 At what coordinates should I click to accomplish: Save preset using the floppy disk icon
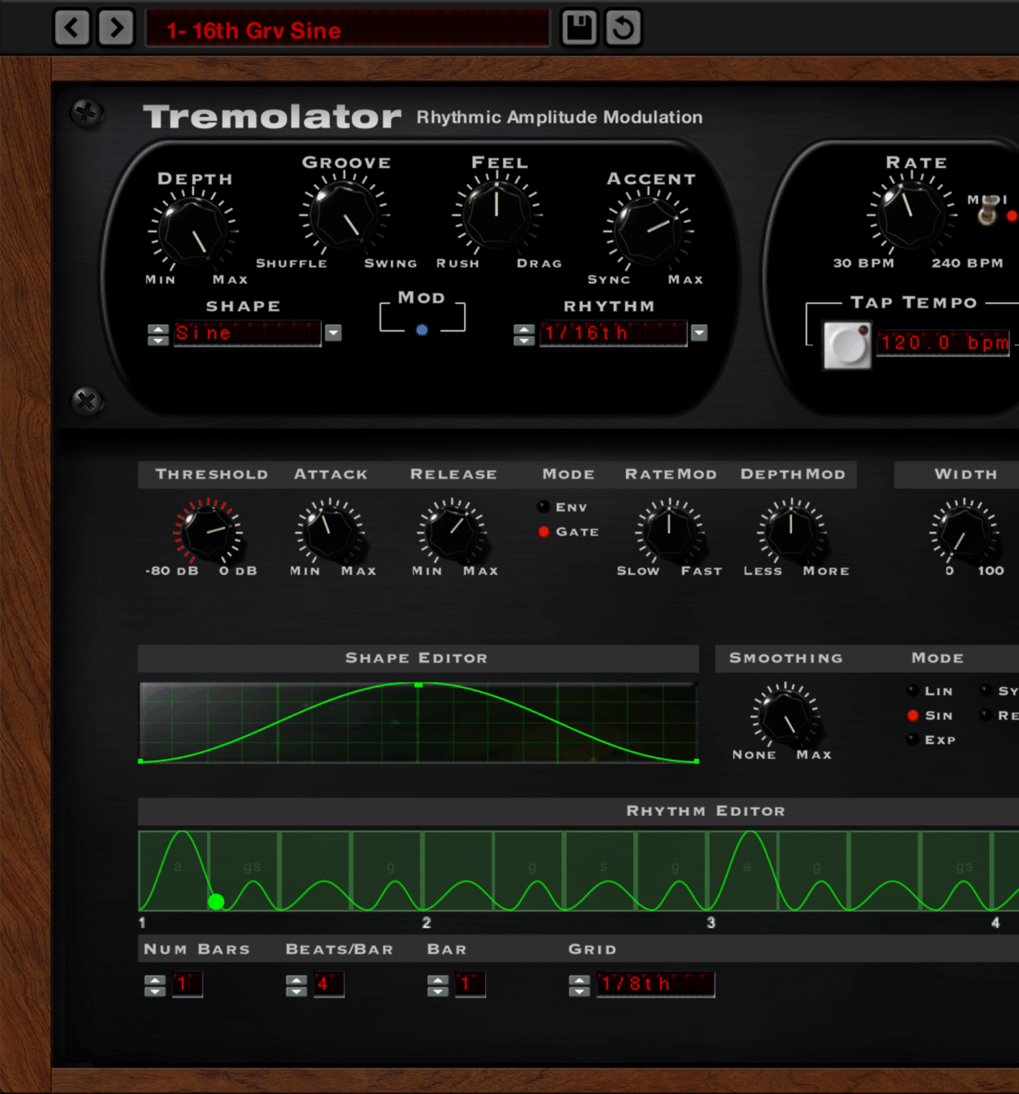point(579,28)
